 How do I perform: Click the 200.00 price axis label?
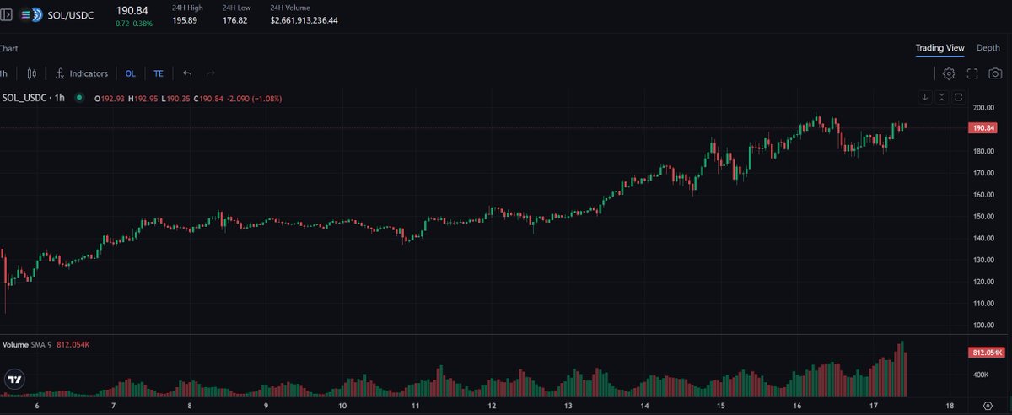(983, 108)
